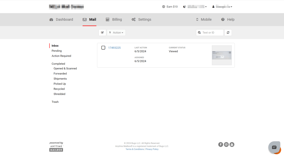Click the Viewed status text
The width and height of the screenshot is (284, 157).
tap(173, 51)
